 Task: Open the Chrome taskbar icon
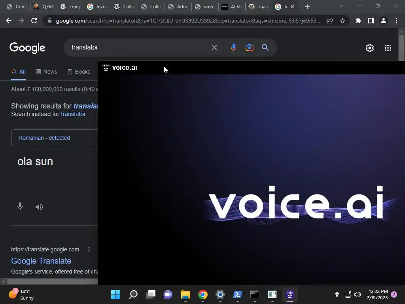coord(203,294)
